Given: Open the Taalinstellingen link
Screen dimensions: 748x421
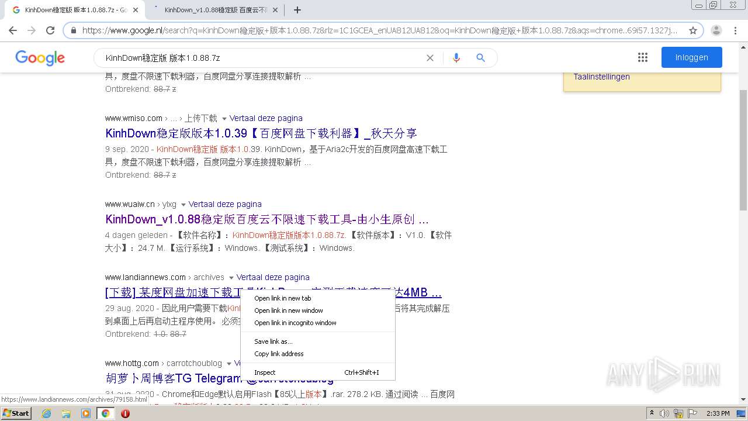Looking at the screenshot, I should (601, 77).
